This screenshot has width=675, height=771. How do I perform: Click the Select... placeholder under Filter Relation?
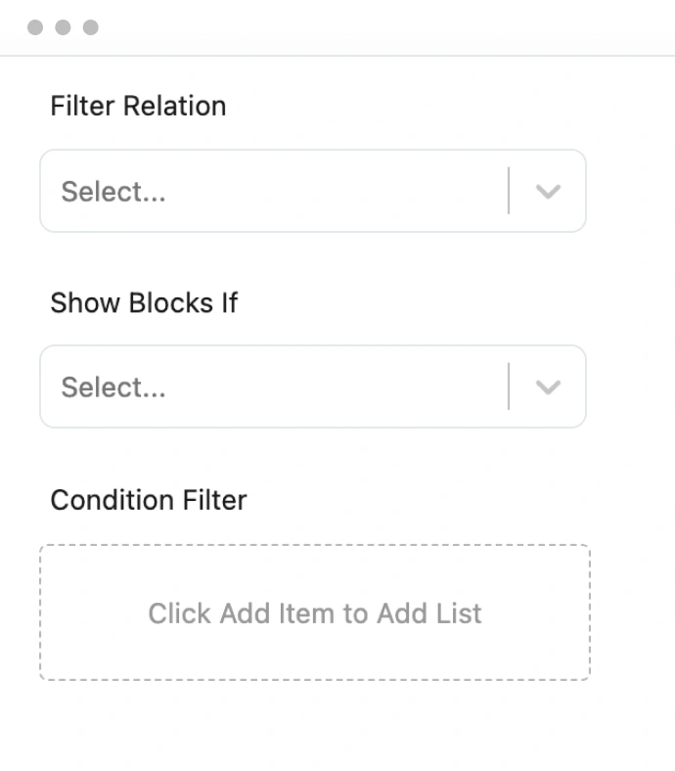[113, 192]
